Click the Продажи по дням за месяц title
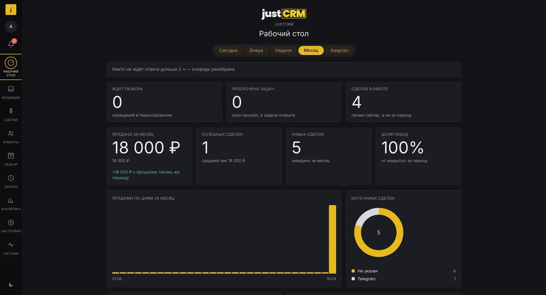Image resolution: width=546 pixels, height=295 pixels. (x=143, y=198)
